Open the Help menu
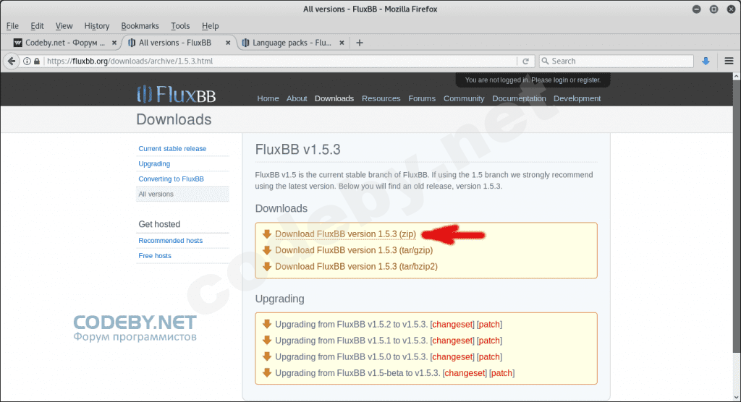The height and width of the screenshot is (402, 741). click(210, 26)
